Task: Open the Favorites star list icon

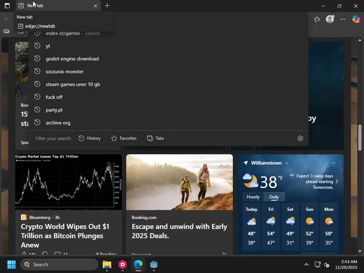Action: click(x=317, y=19)
